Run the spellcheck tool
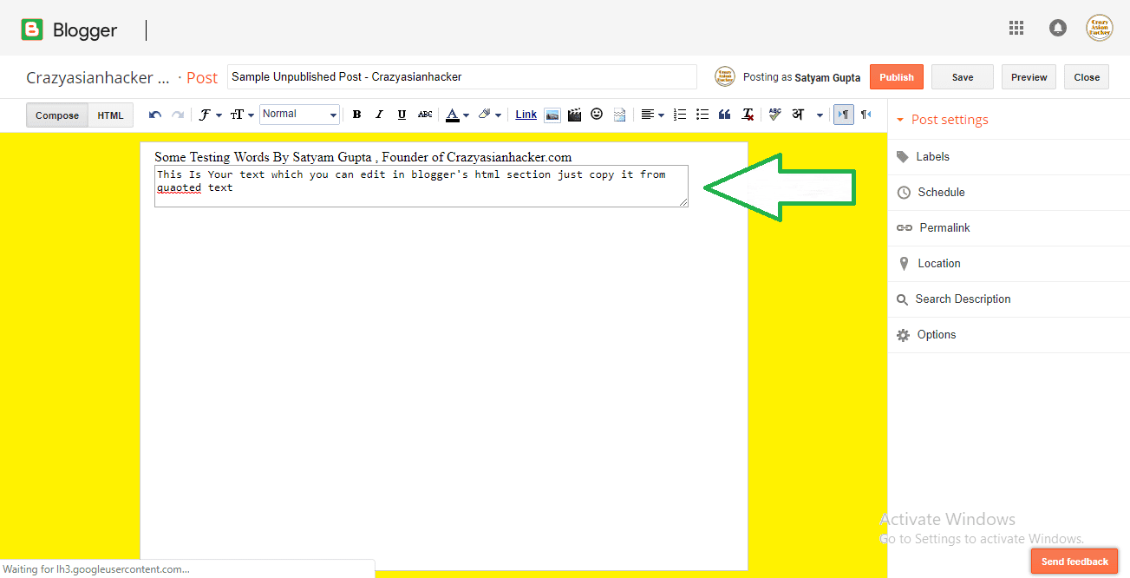This screenshot has height=578, width=1130. 774,114
